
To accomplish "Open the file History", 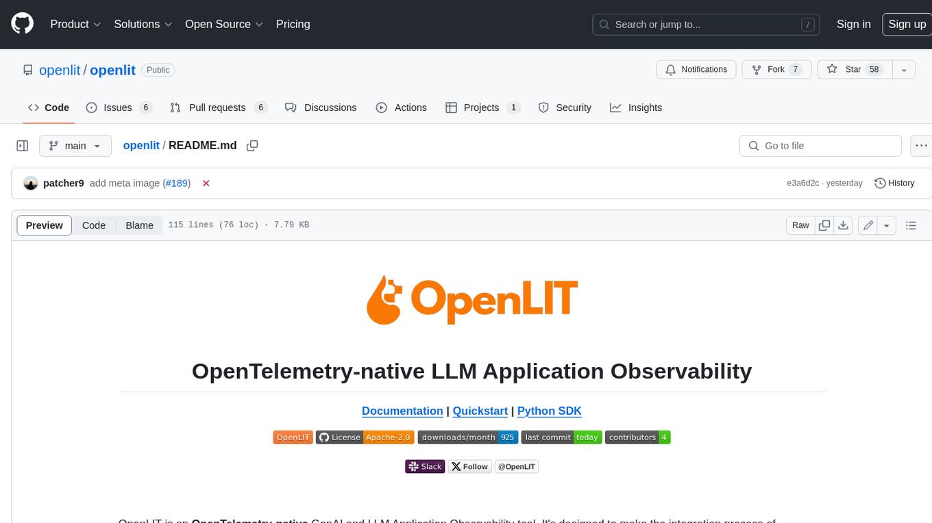I will (x=895, y=183).
